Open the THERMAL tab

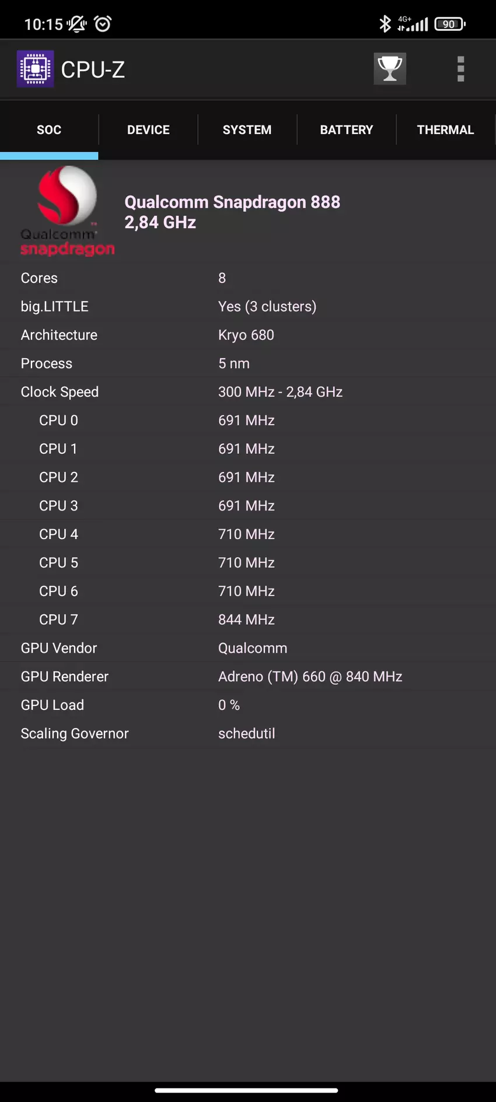click(445, 130)
